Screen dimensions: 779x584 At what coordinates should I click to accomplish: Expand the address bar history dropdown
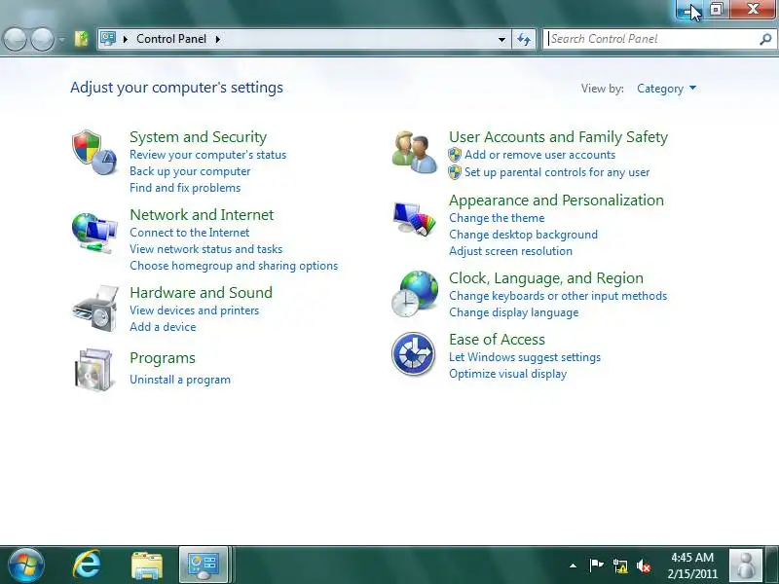tap(501, 39)
